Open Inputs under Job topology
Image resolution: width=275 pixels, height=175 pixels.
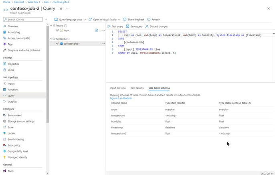coord(11,83)
